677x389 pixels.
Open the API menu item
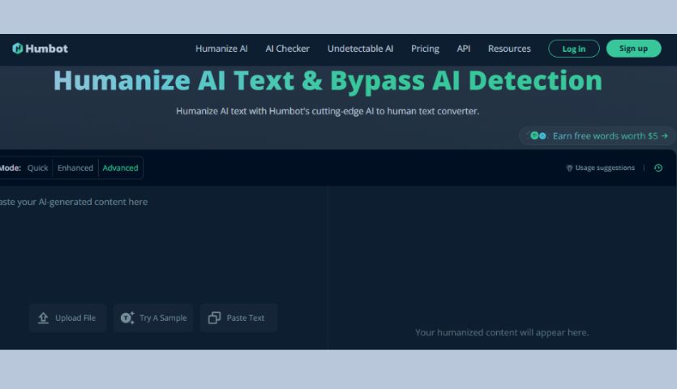coord(463,49)
